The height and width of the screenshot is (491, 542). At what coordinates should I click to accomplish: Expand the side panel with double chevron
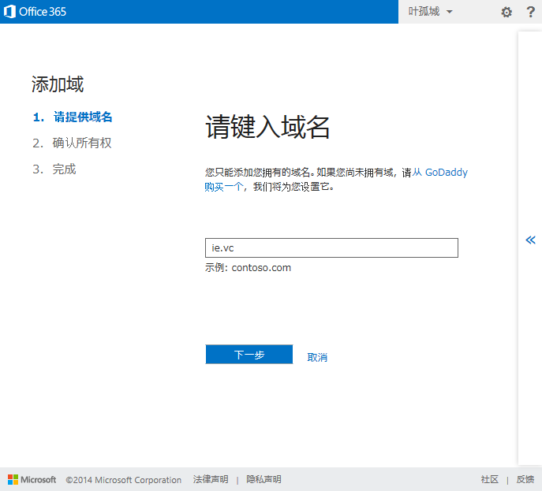(530, 240)
